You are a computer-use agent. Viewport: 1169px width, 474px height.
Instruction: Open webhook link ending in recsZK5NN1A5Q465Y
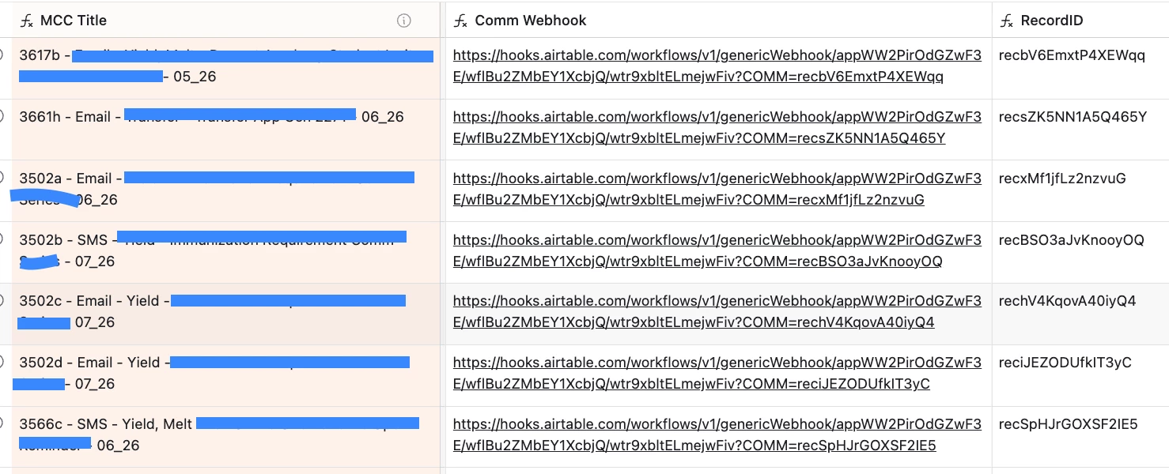click(717, 128)
